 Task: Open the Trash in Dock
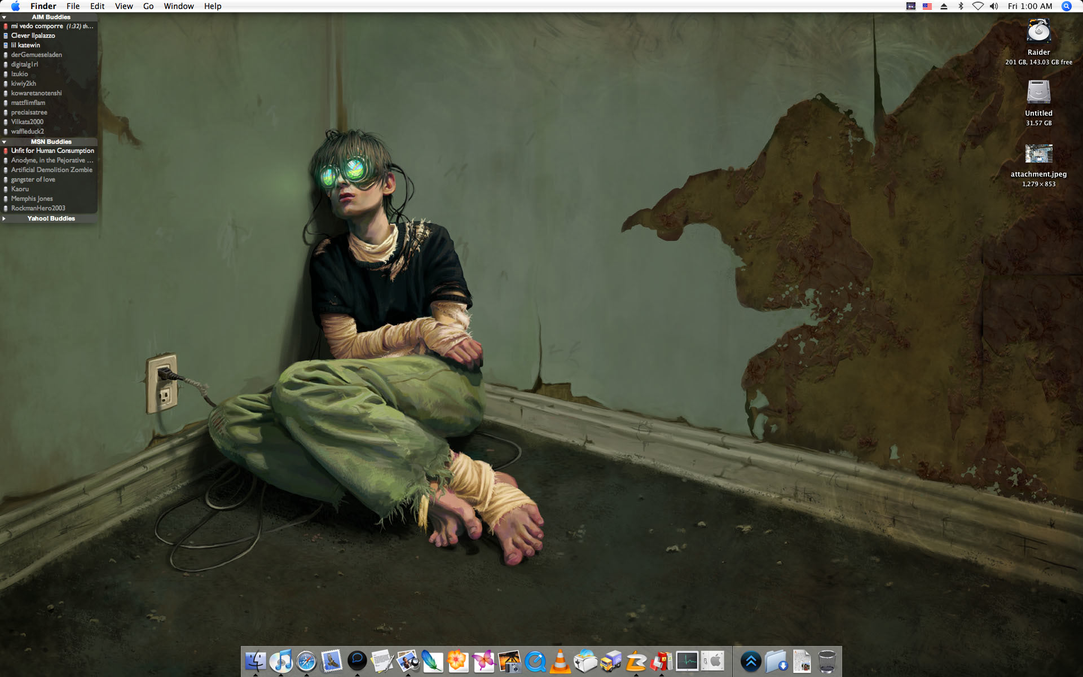tap(827, 661)
